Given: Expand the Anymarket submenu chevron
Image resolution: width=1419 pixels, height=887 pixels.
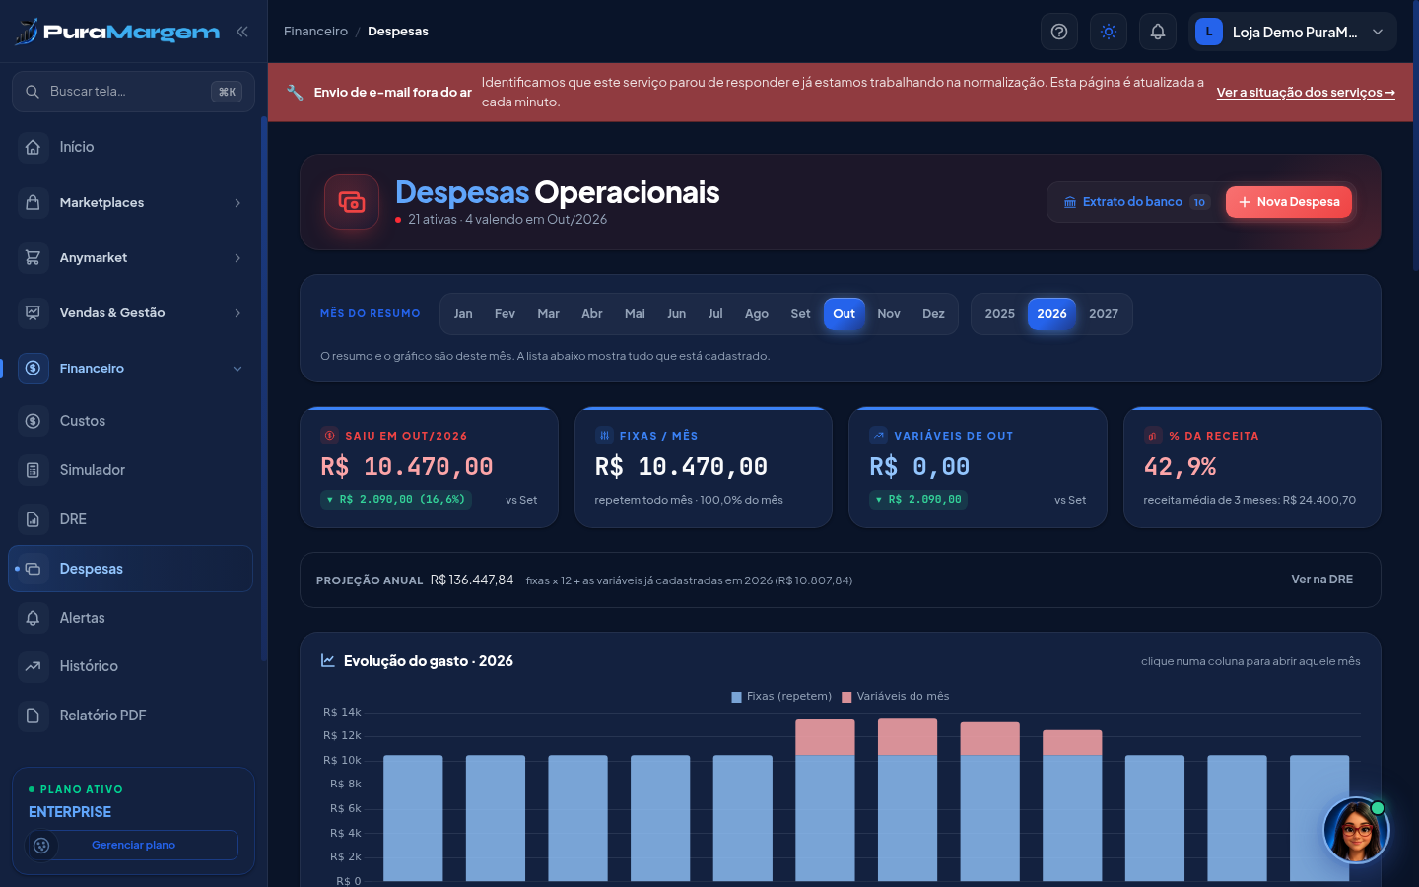Looking at the screenshot, I should pos(237,258).
